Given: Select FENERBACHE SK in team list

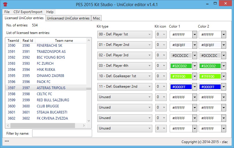Looking at the screenshot, I should [x=46, y=46].
